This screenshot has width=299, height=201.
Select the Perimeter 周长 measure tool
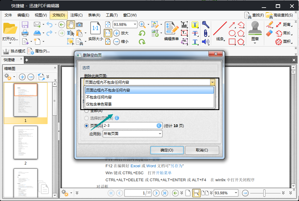pyautogui.click(x=284, y=33)
